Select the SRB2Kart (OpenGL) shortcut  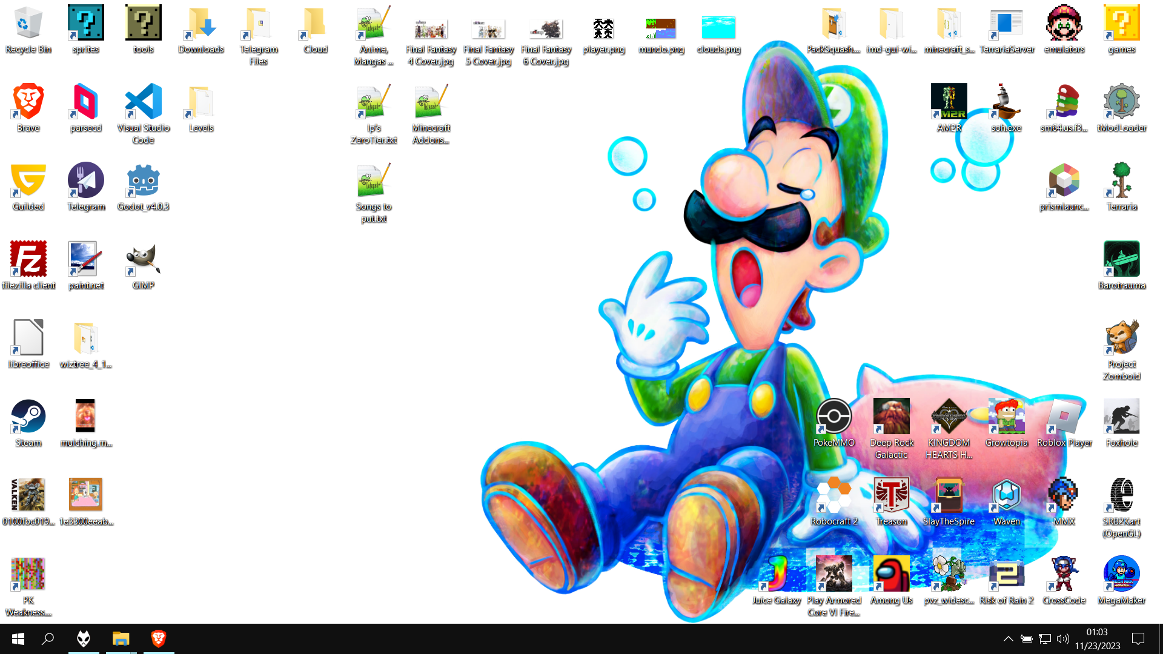point(1121,507)
